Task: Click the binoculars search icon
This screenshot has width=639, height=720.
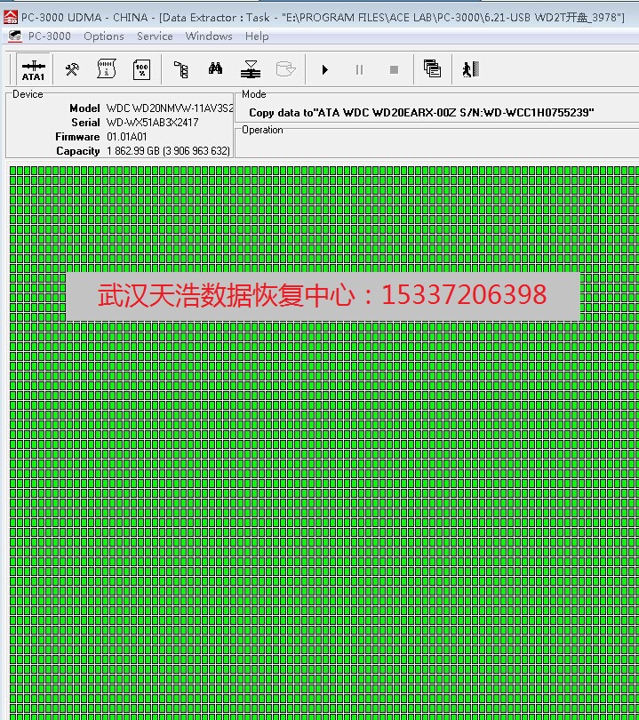Action: (215, 69)
